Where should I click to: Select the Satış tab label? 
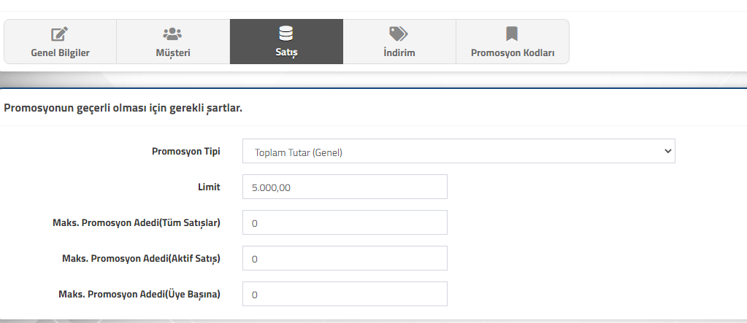coord(286,52)
